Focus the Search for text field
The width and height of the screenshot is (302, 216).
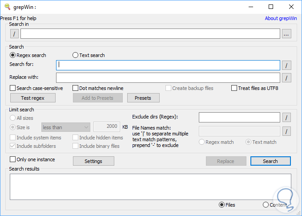point(168,65)
